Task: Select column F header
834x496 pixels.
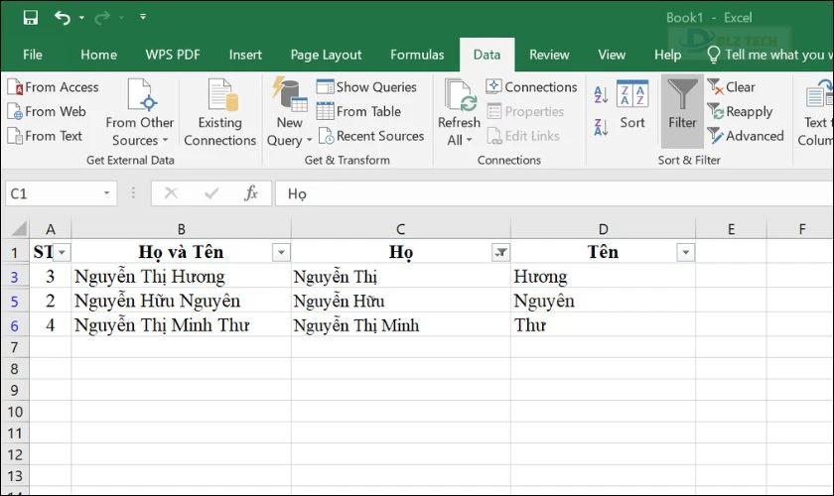Action: coord(802,229)
